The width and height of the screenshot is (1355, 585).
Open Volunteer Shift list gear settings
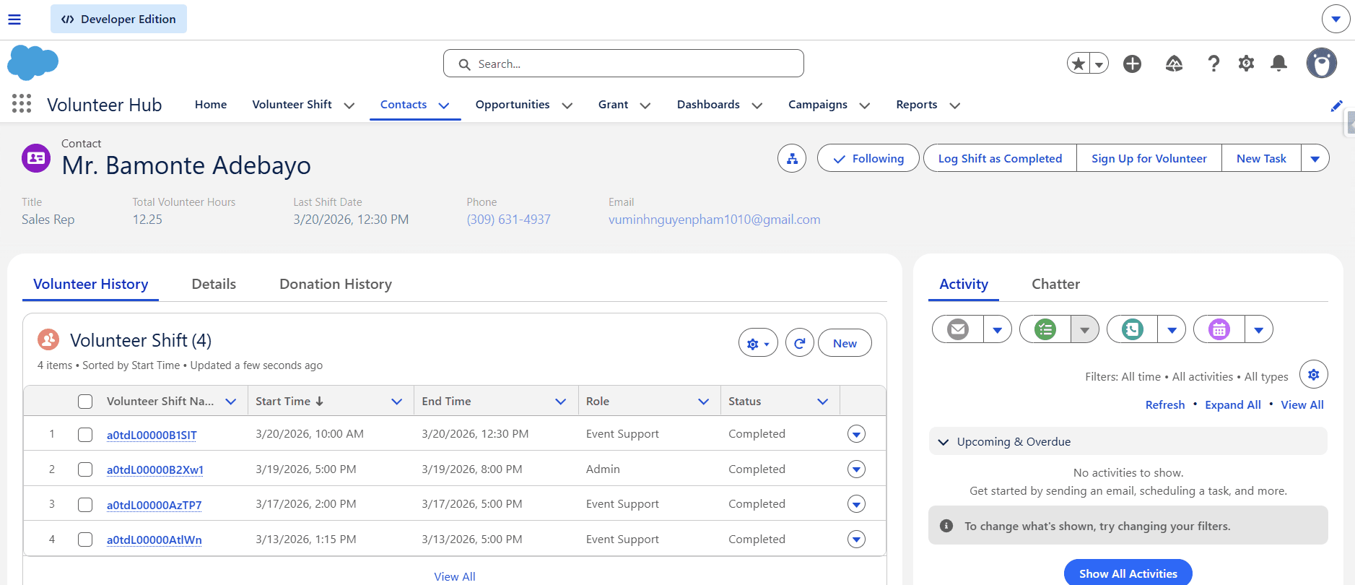pos(757,343)
